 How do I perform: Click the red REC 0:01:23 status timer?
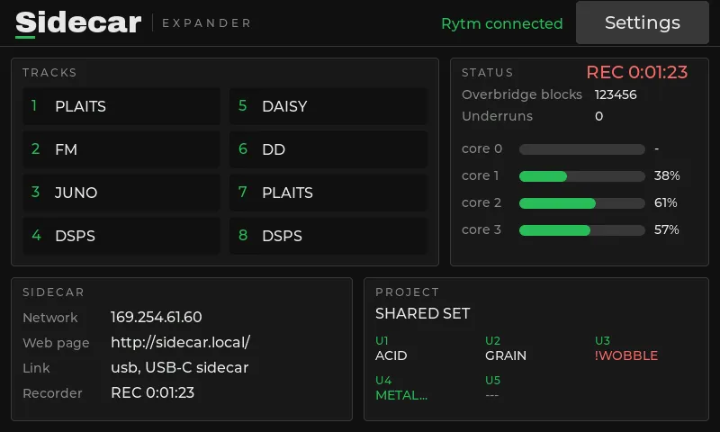[x=637, y=72]
